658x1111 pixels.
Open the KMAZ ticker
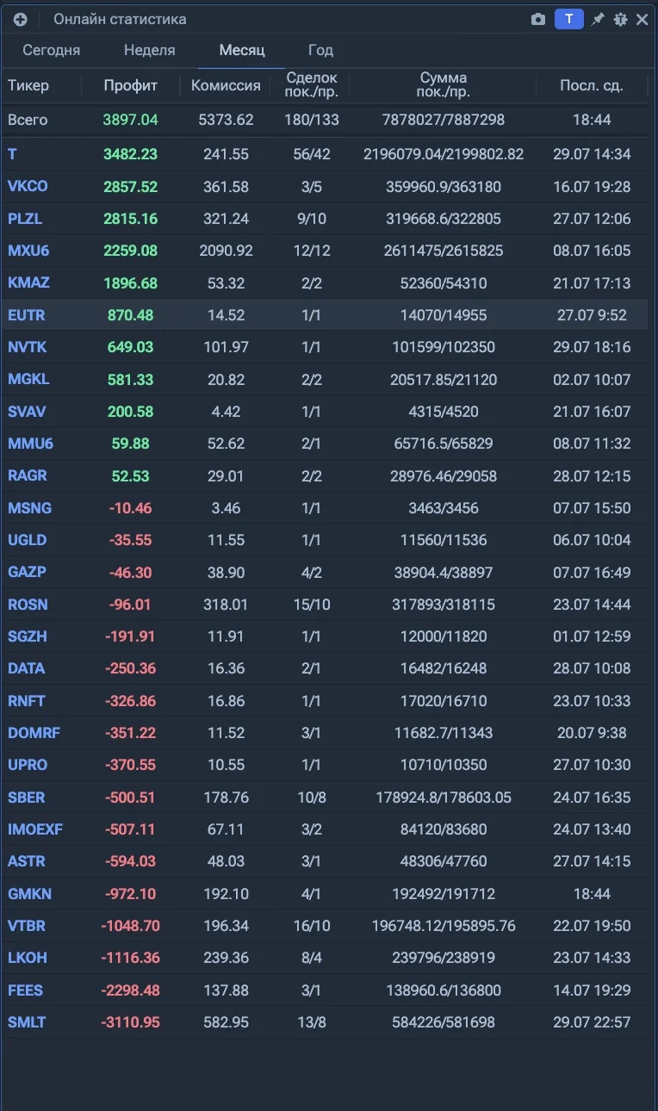tap(28, 282)
